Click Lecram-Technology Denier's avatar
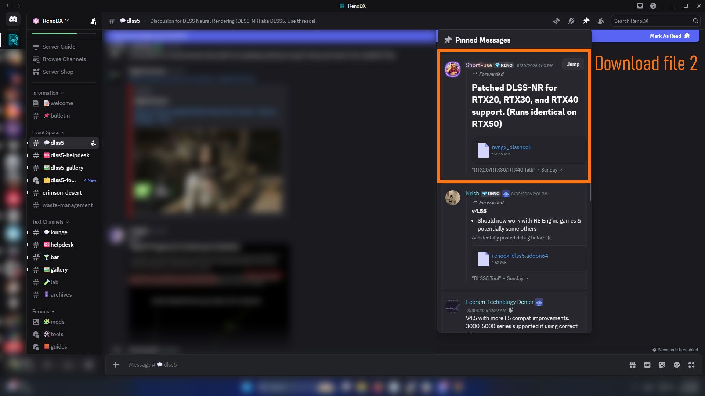This screenshot has height=396, width=705. (x=453, y=306)
